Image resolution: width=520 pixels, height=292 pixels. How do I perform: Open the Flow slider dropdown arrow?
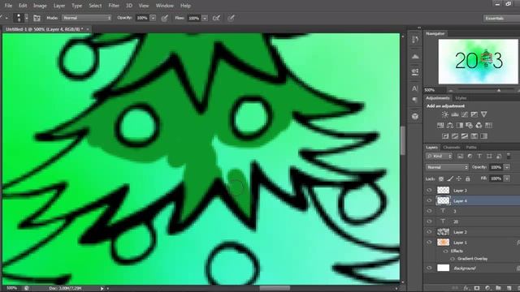tap(205, 18)
